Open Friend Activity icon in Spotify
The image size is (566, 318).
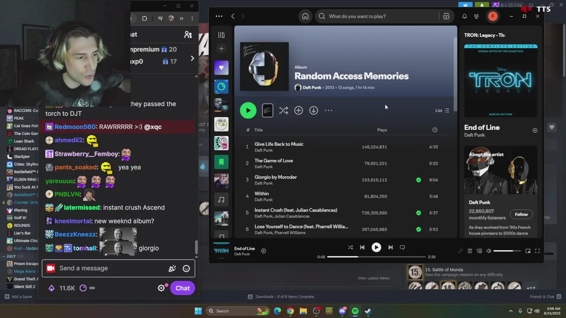(x=476, y=16)
